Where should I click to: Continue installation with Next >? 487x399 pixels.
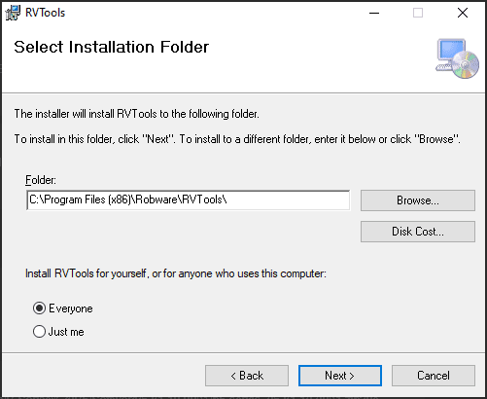[340, 376]
